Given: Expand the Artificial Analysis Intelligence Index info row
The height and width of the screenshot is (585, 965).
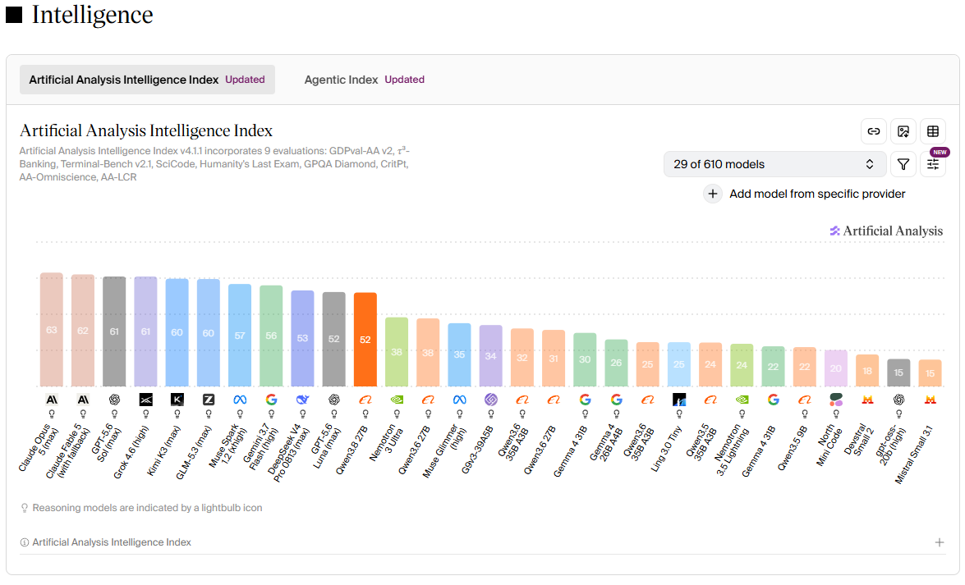Looking at the screenshot, I should (x=483, y=542).
